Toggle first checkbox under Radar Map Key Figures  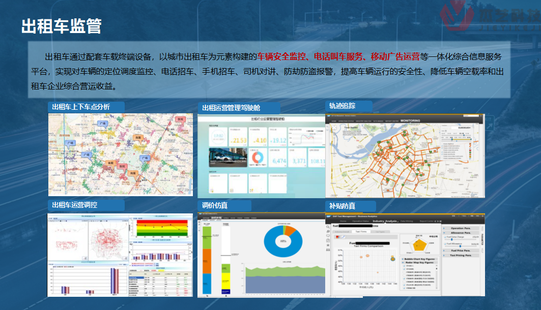click(405, 265)
